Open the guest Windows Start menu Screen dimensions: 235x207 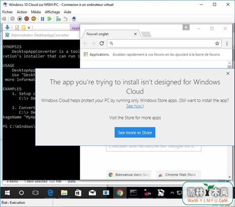pyautogui.click(x=7, y=192)
